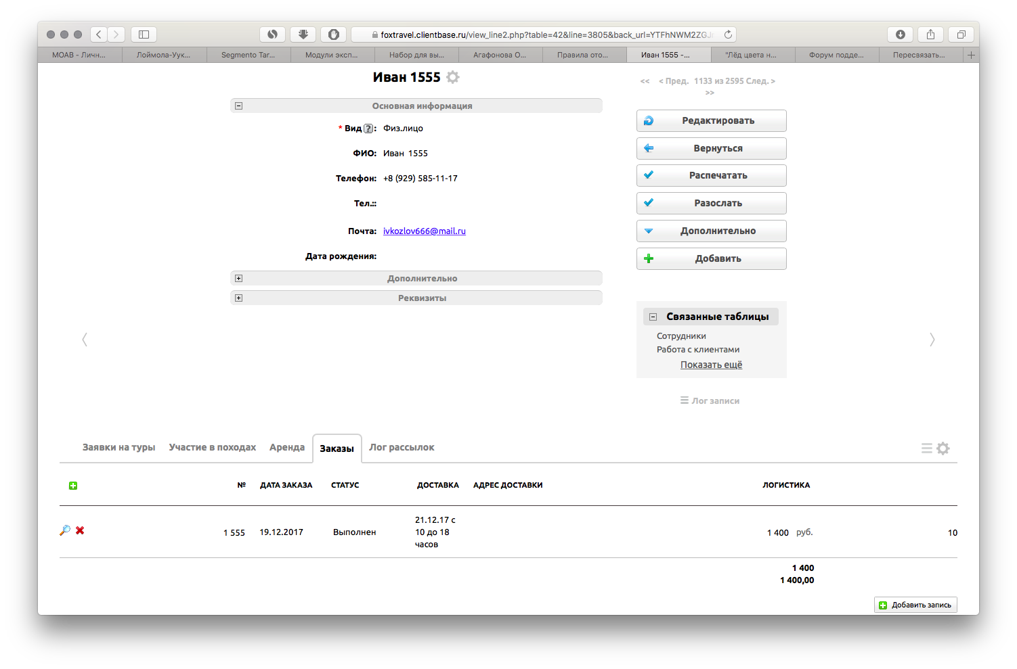Screen dimensions: 1017x669
Task: Expand the Реквизиты section
Action: click(x=238, y=298)
